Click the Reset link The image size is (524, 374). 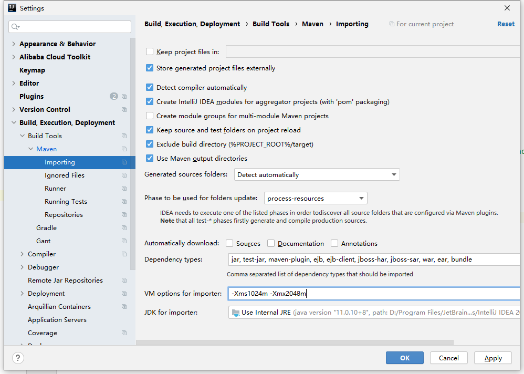(506, 24)
